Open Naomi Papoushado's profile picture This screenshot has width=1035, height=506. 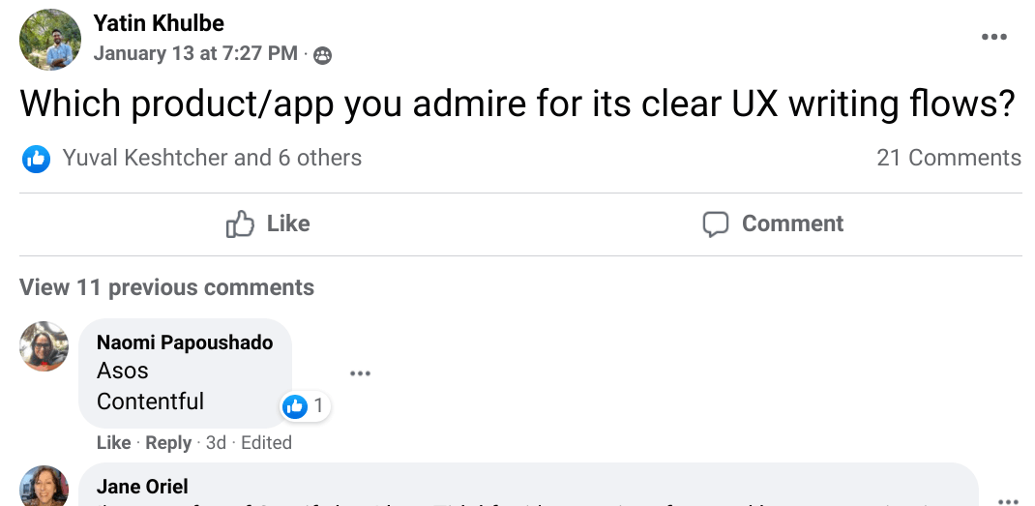coord(44,346)
